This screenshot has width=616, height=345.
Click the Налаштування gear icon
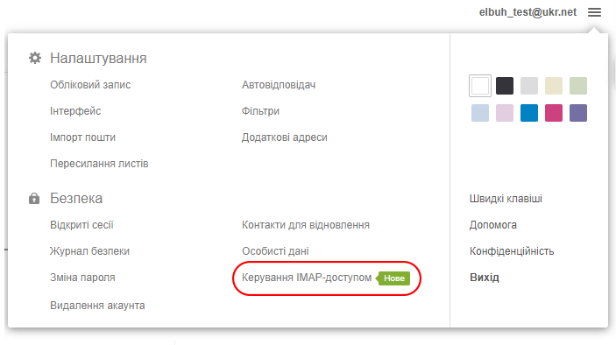tap(35, 58)
